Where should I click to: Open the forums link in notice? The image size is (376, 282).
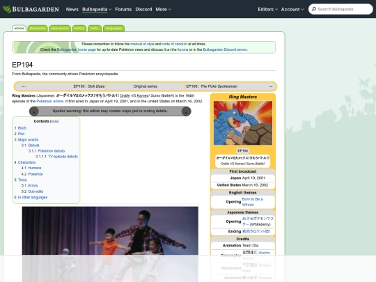[182, 49]
